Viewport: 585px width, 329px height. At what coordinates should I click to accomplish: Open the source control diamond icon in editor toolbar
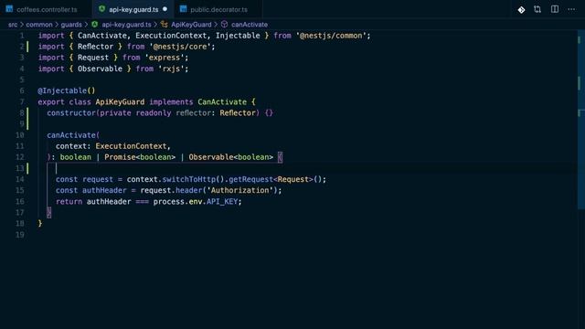point(521,10)
